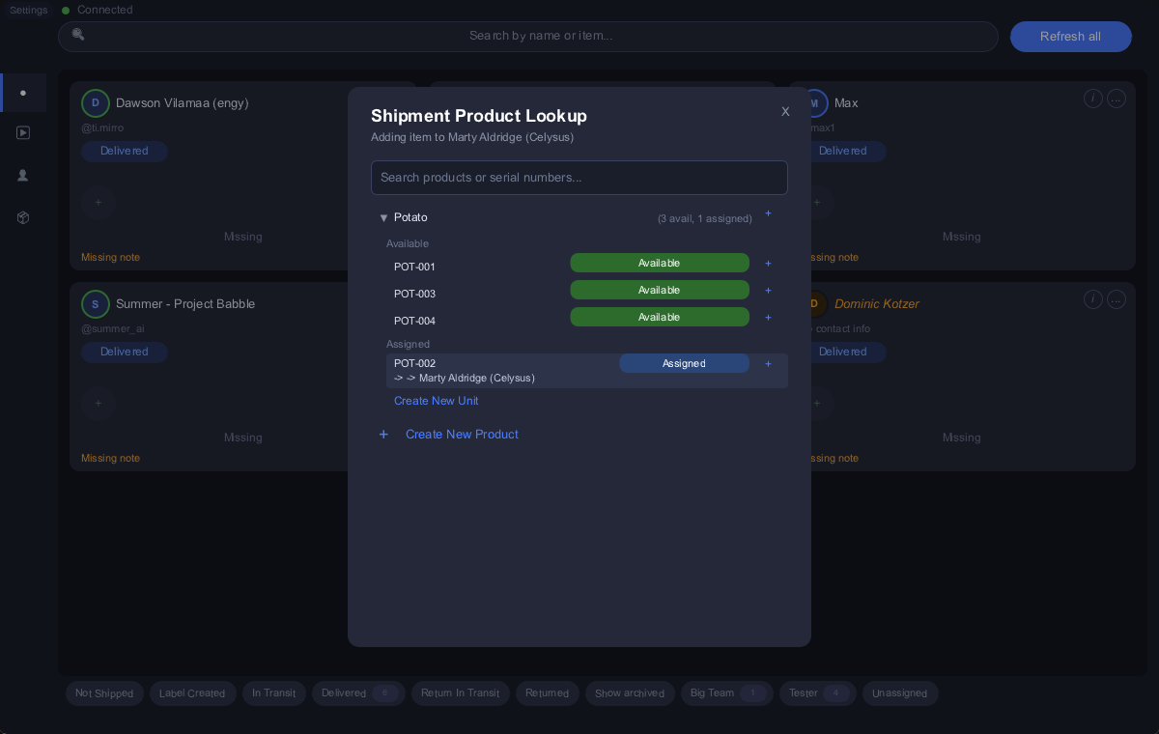Add unit POT-003 with its plus icon
Image resolution: width=1159 pixels, height=734 pixels.
[768, 290]
